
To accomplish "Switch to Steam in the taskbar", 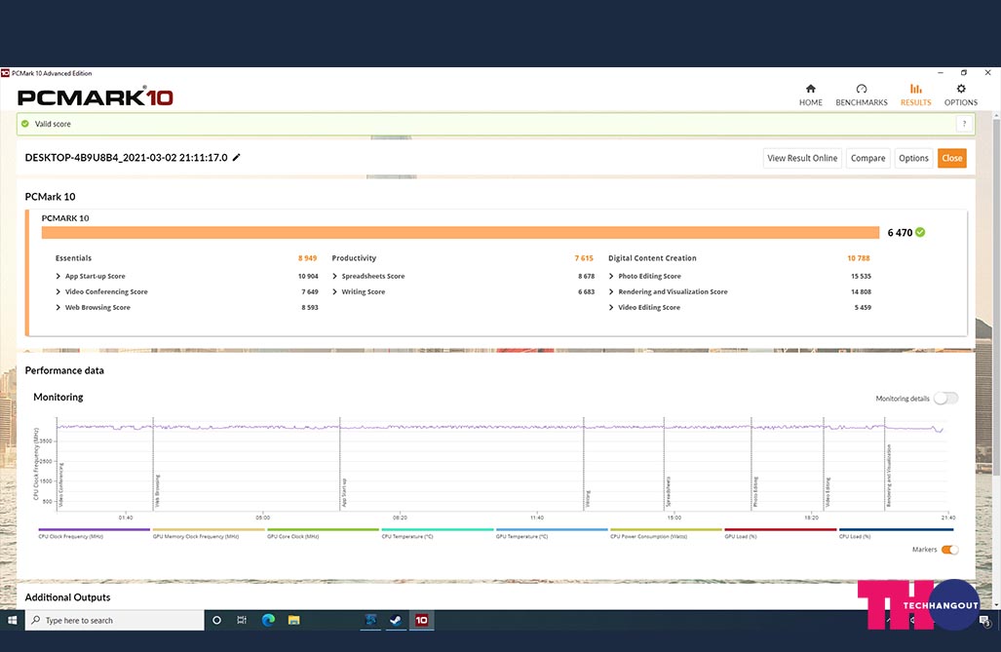I will [396, 620].
